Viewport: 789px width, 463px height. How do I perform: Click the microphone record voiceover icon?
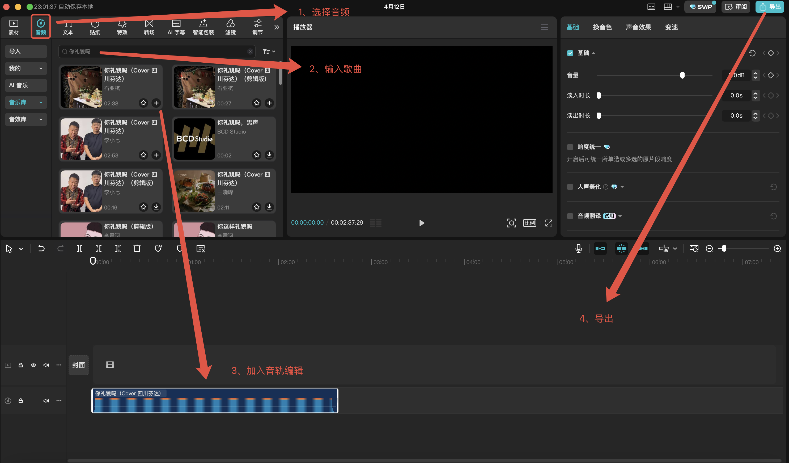click(x=578, y=249)
